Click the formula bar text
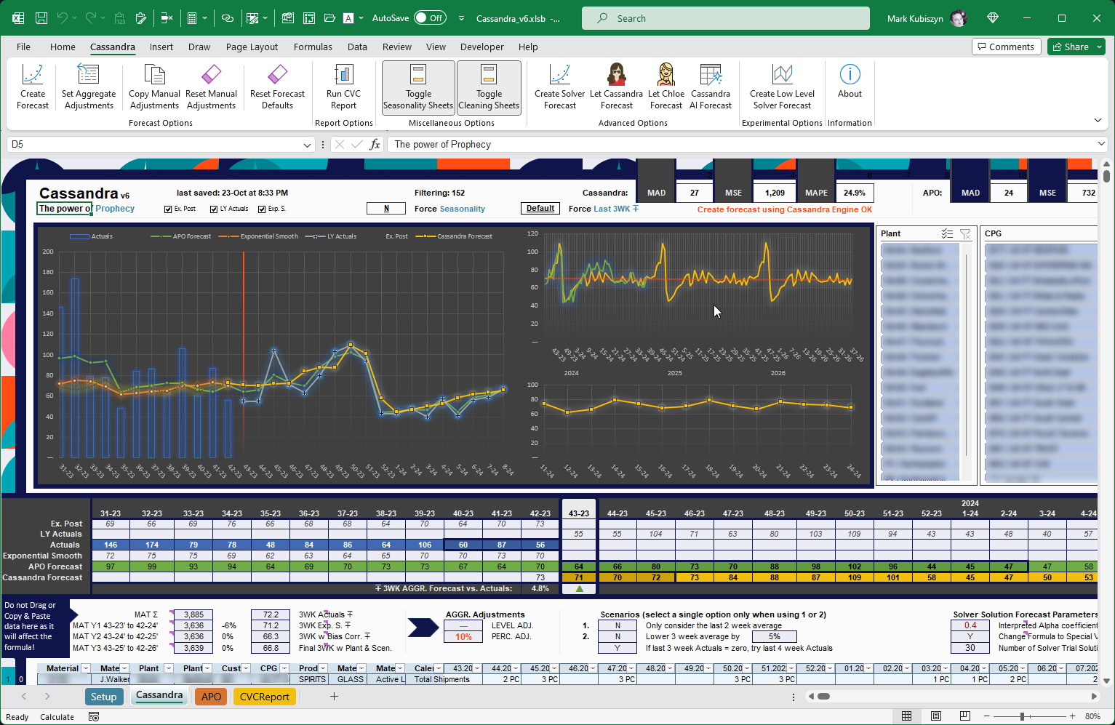 pyautogui.click(x=443, y=144)
